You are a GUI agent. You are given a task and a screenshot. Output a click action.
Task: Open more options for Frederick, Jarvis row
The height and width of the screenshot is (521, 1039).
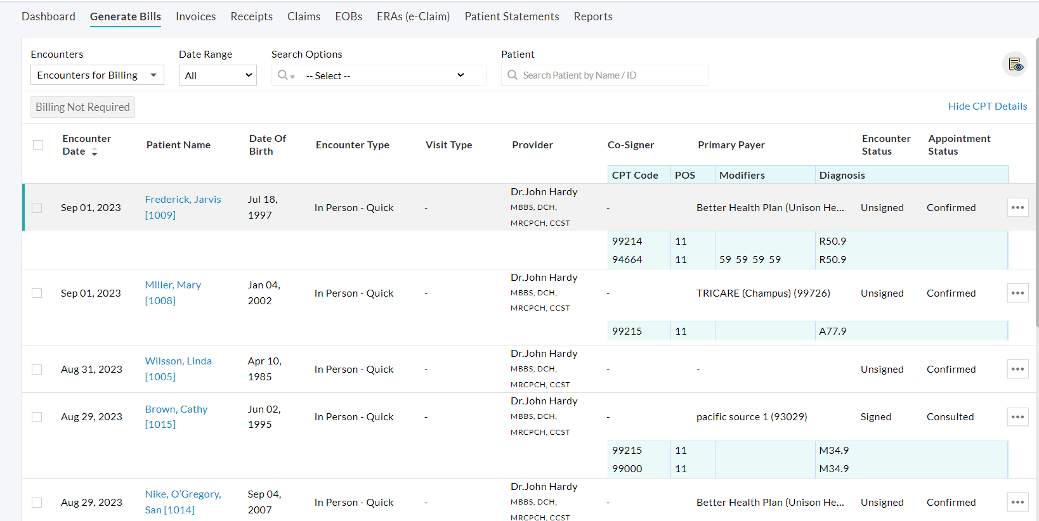pos(1017,208)
